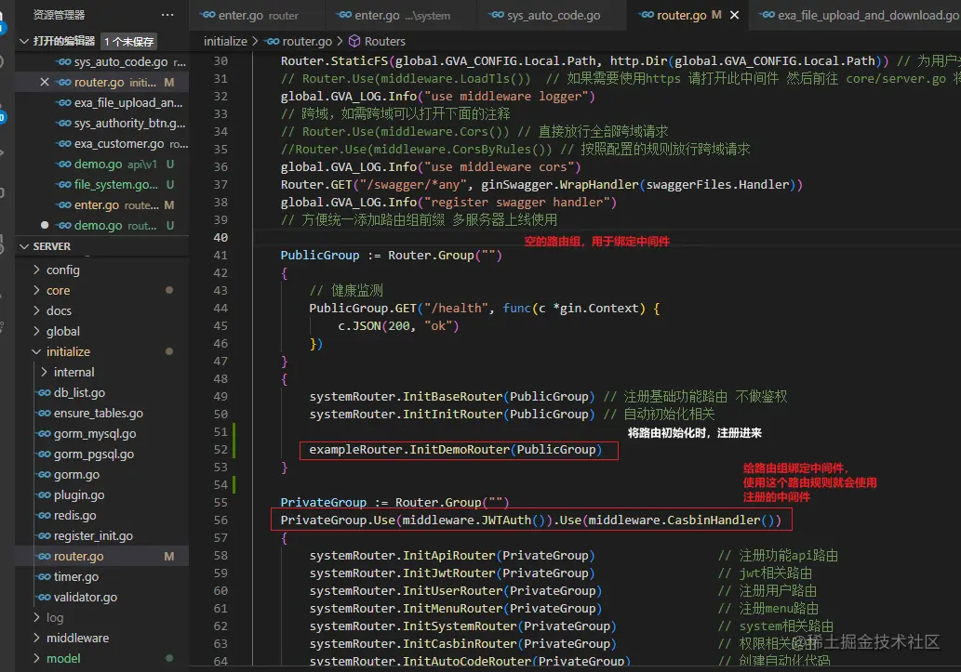Click ginSwagger.WrapHandler on line 37
The height and width of the screenshot is (672, 961).
pyautogui.click(x=560, y=184)
